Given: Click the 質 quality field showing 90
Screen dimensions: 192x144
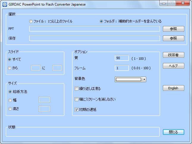Looking at the screenshot, I should pyautogui.click(x=122, y=58).
